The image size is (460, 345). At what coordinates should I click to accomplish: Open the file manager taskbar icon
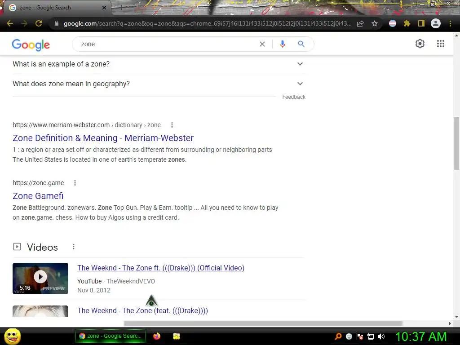pyautogui.click(x=176, y=336)
